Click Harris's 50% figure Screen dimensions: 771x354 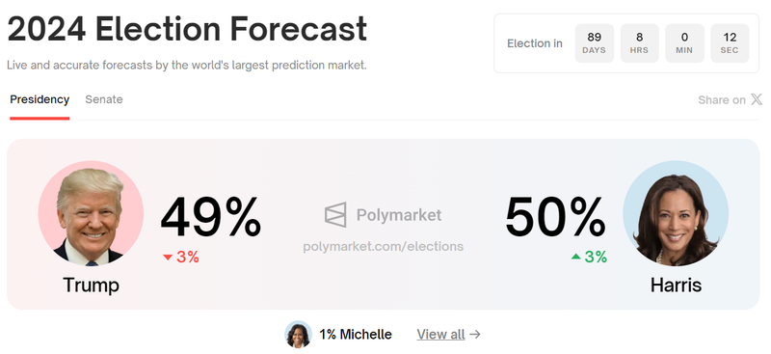click(x=556, y=217)
